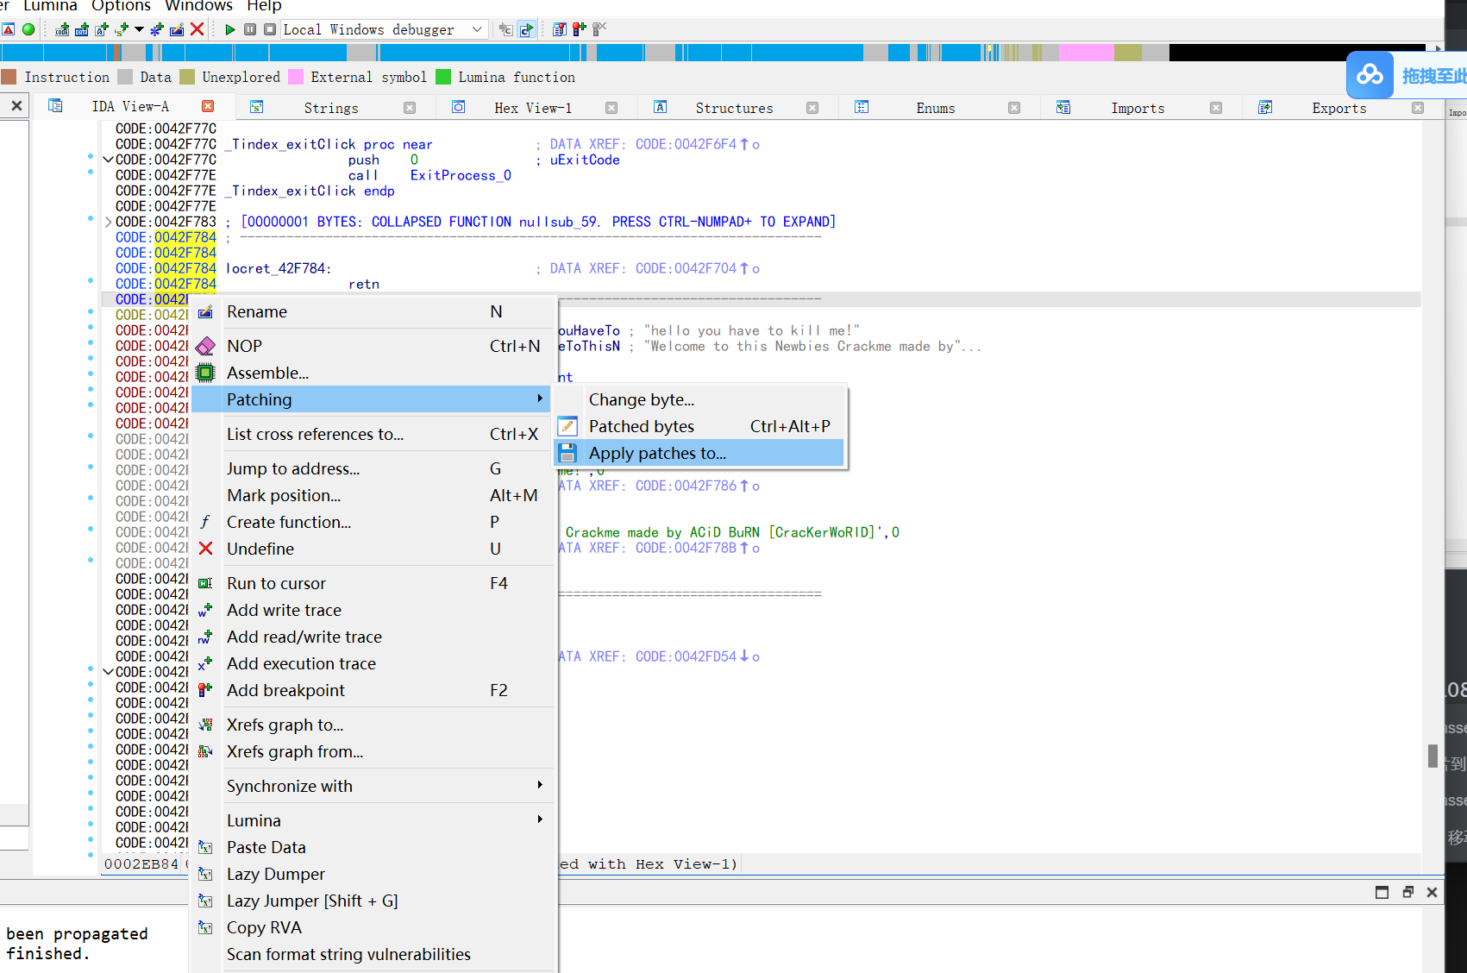This screenshot has height=973, width=1467.
Task: Open the Local Windows debugger dropdown
Action: pyautogui.click(x=385, y=29)
